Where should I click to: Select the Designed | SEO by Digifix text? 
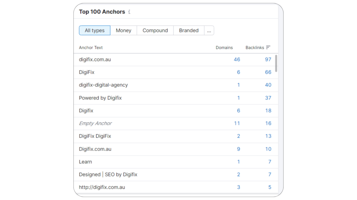[x=108, y=174]
